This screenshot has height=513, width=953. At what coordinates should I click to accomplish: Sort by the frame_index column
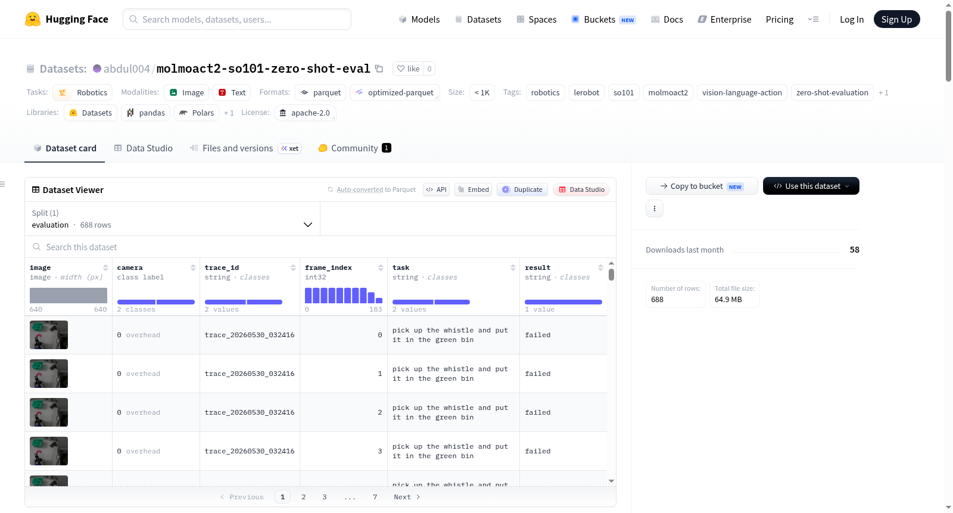(381, 268)
